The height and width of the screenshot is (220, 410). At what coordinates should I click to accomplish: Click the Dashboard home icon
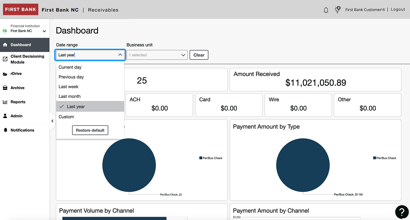(5, 45)
